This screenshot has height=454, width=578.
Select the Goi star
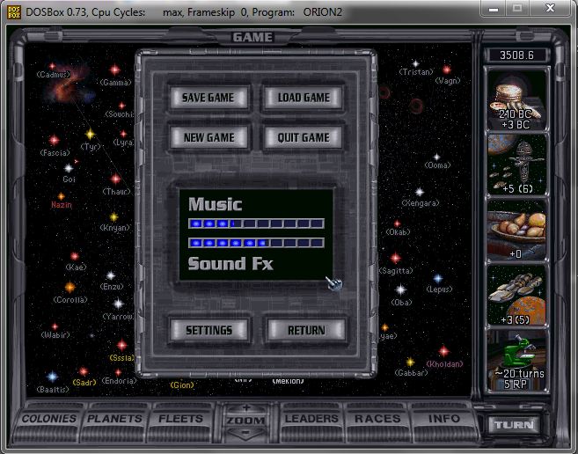69,169
